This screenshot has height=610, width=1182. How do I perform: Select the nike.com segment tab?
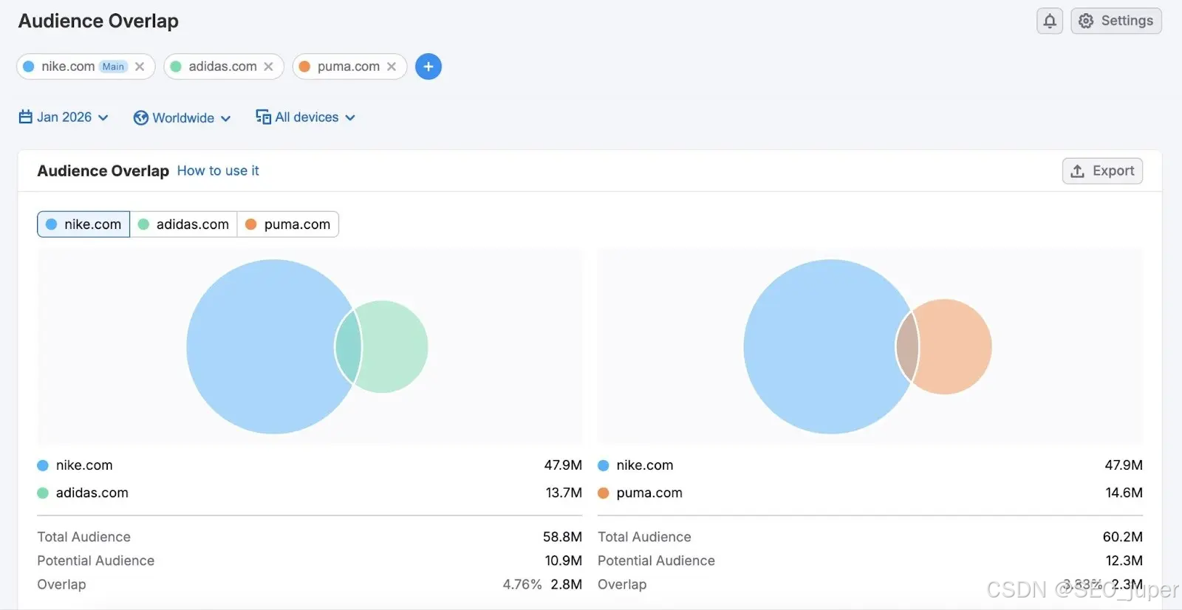[x=83, y=225]
